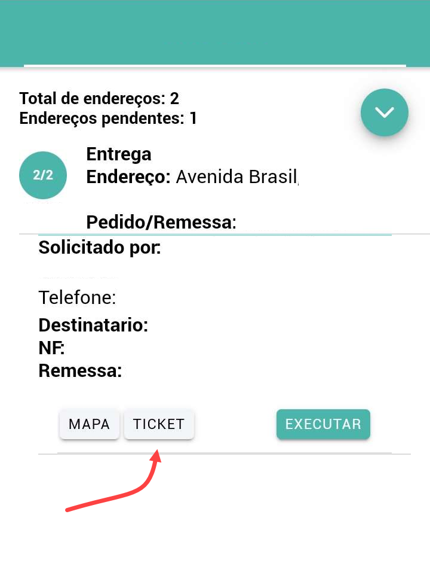Open the MAPA button
430x572 pixels.
tap(89, 424)
